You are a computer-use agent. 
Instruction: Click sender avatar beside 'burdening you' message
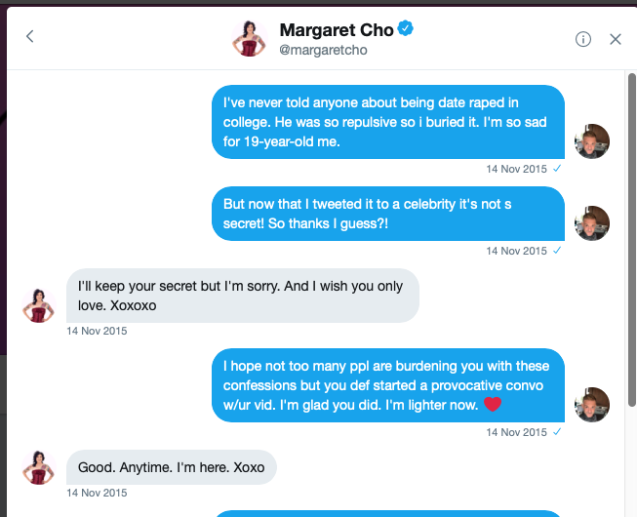point(592,404)
